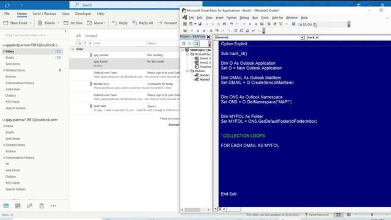Open the Quick Watch icon
This screenshot has width=391, height=220.
click(x=253, y=31)
